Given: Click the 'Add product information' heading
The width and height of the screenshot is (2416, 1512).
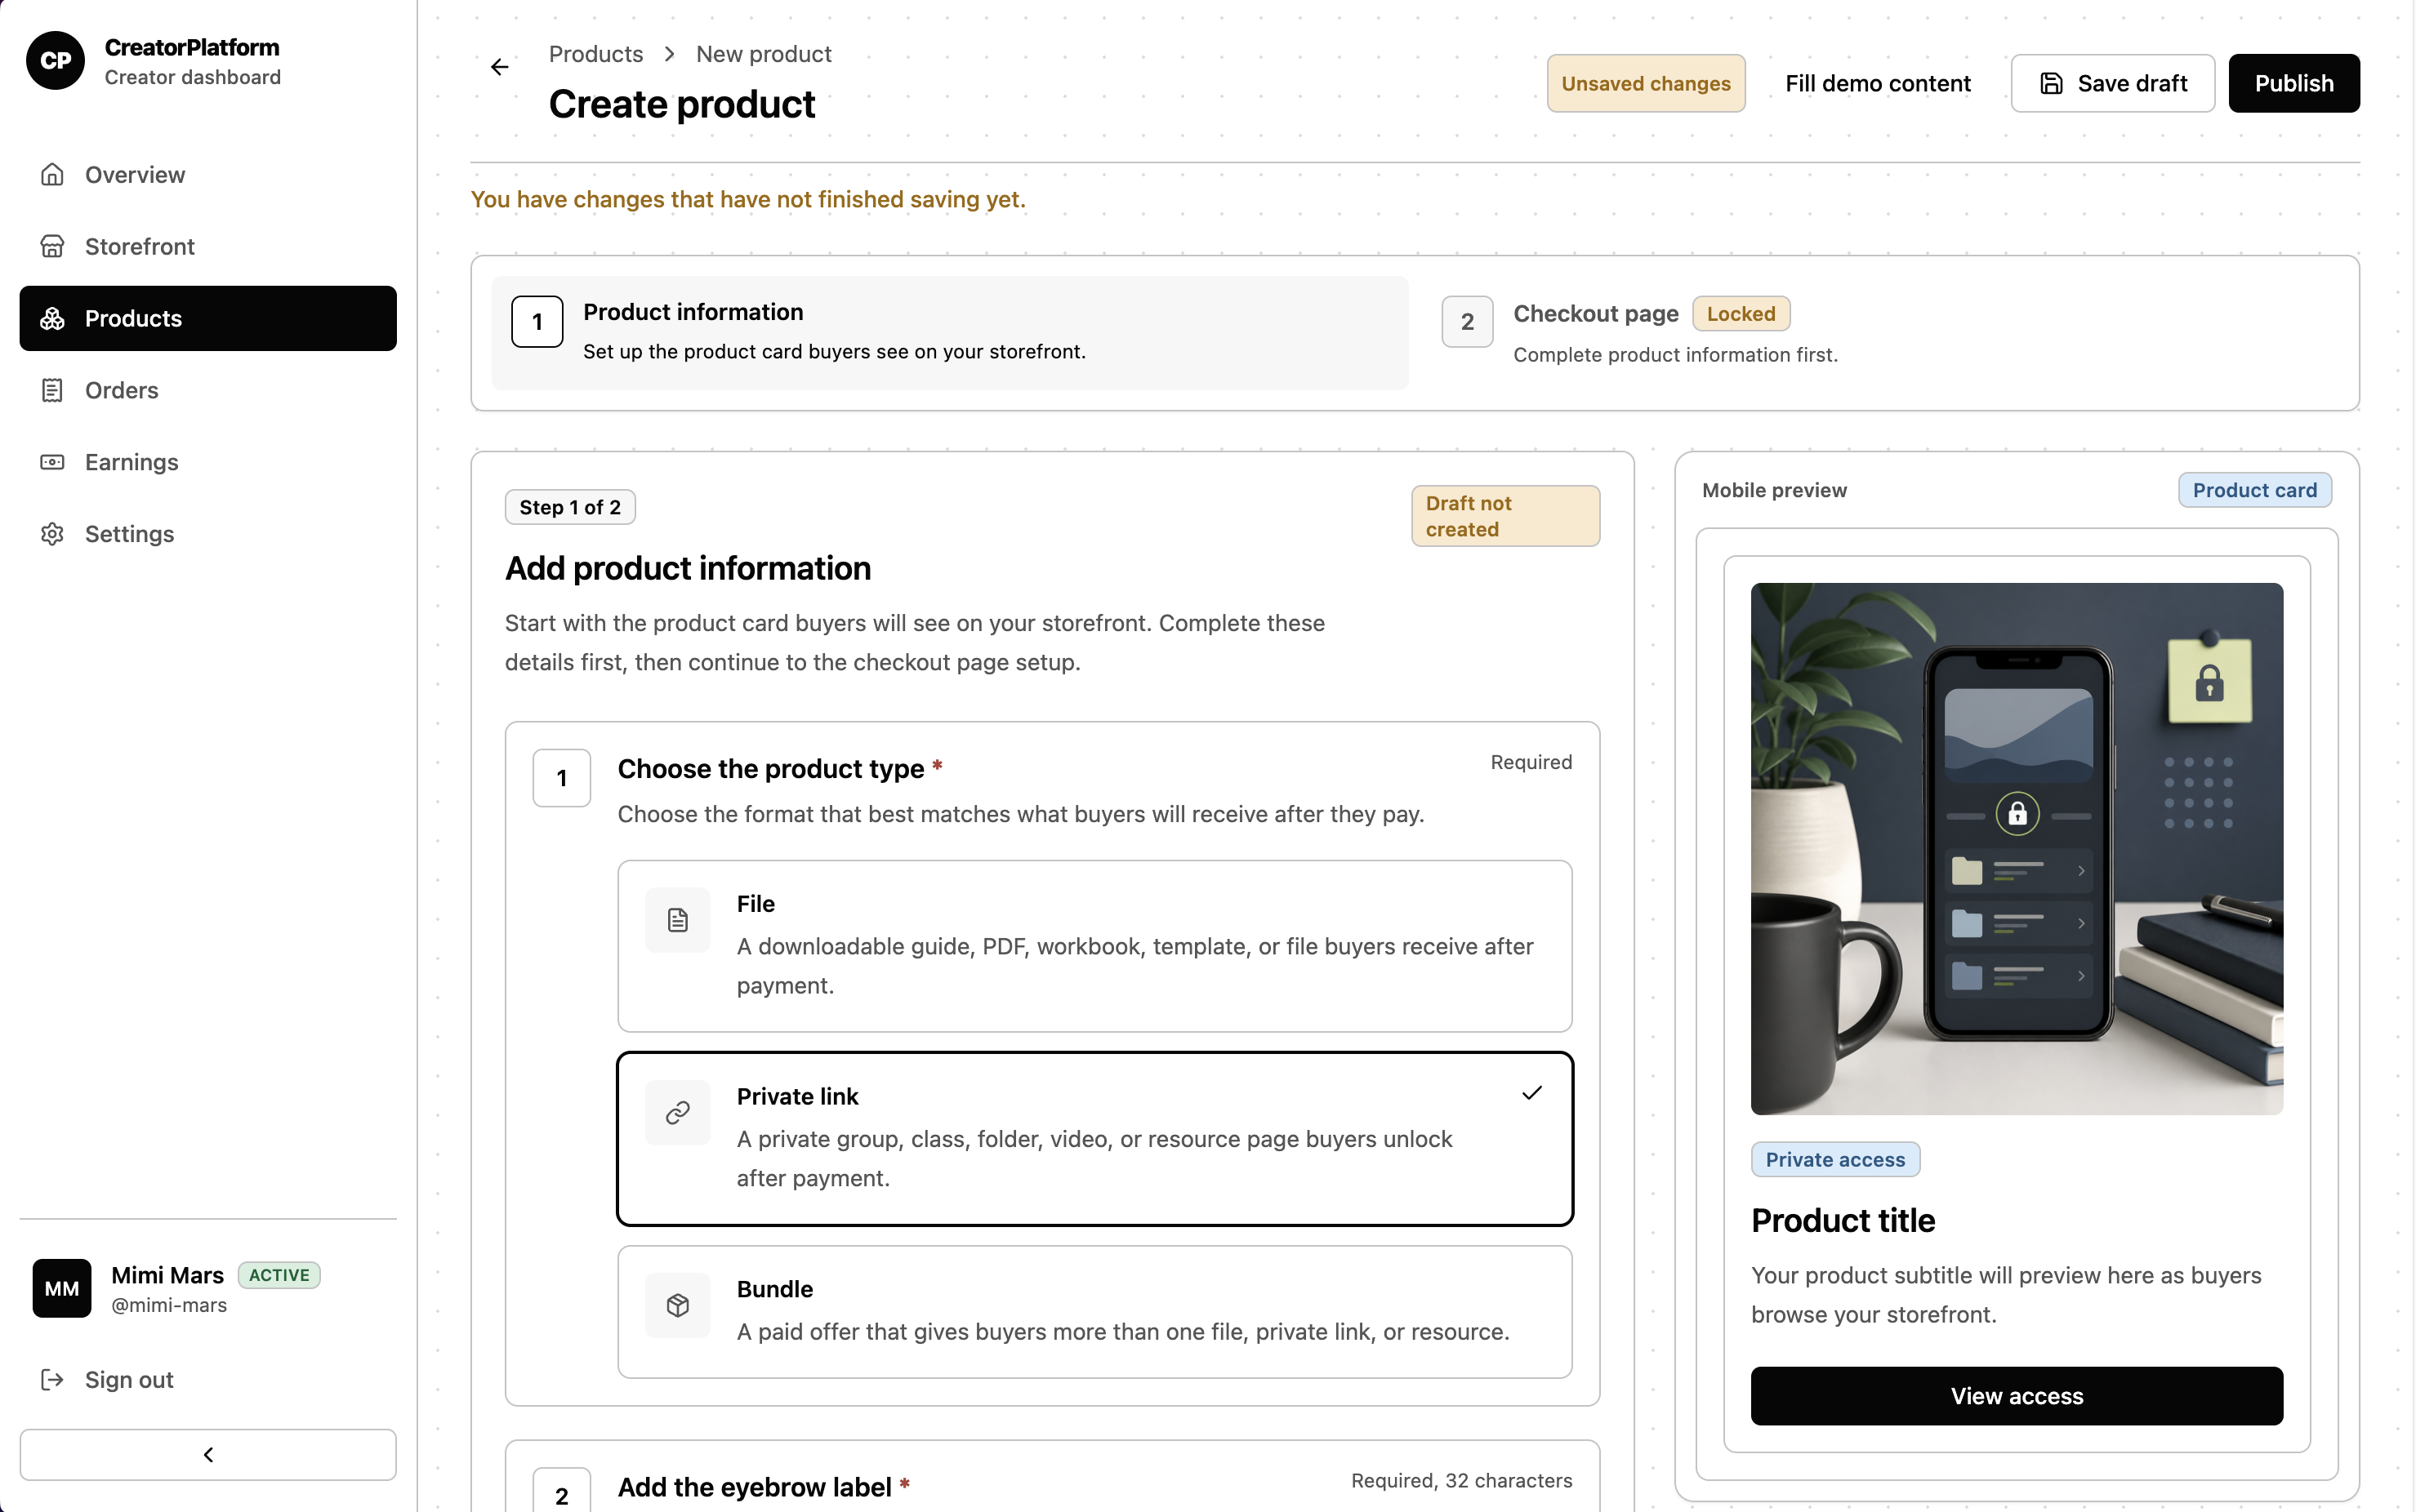Looking at the screenshot, I should point(687,568).
